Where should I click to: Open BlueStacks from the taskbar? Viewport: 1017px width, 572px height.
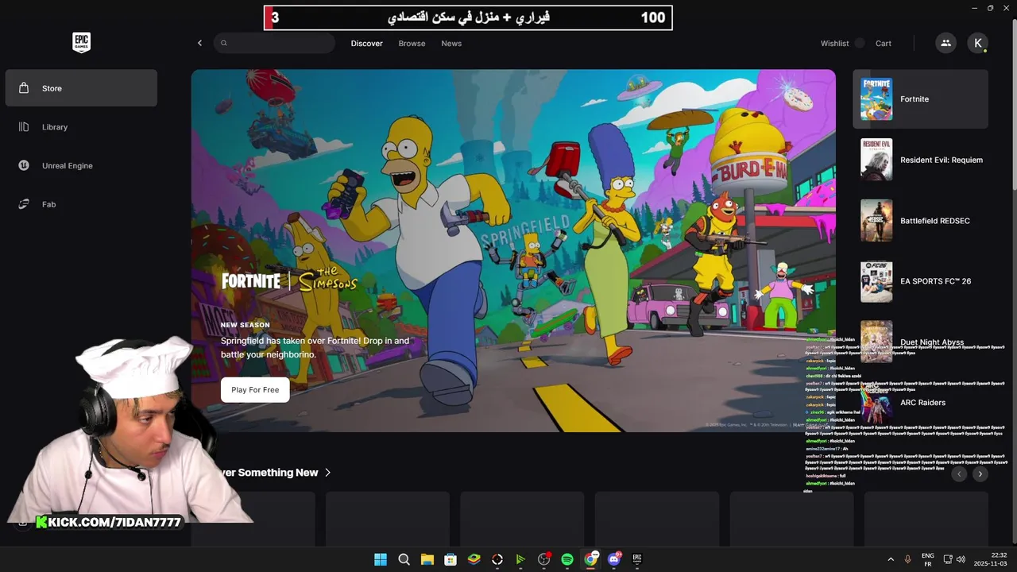point(474,559)
